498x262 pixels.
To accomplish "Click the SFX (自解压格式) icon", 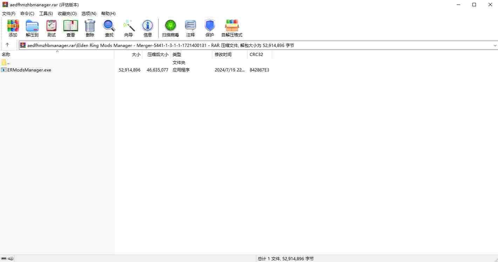I will click(232, 26).
